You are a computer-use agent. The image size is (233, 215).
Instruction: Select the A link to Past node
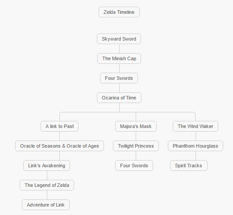coord(59,126)
